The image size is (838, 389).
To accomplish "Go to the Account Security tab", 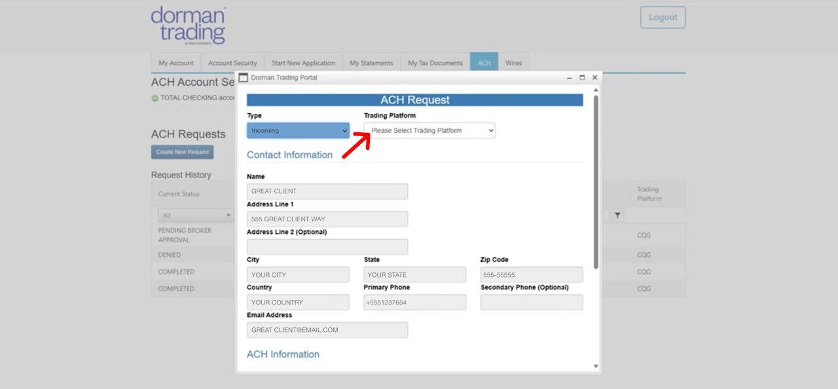I will point(232,63).
